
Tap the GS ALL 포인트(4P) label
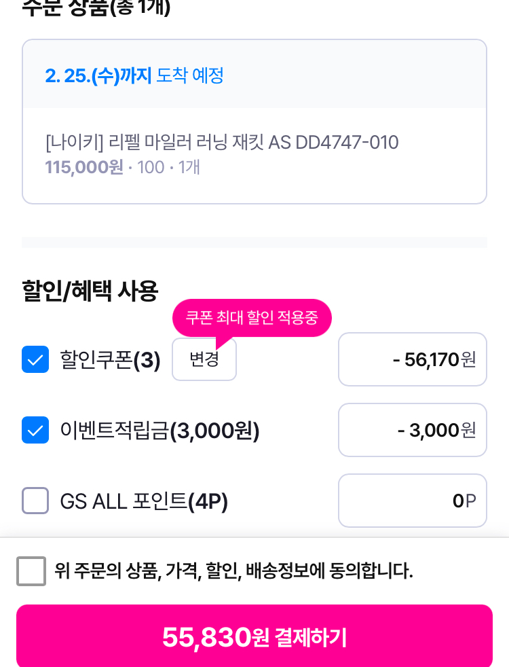[x=144, y=501]
